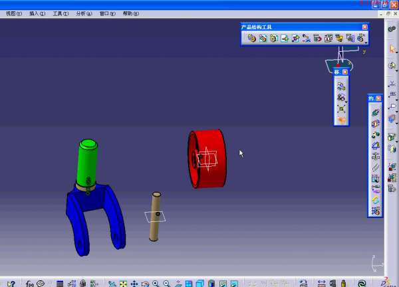This screenshot has width=399, height=287.
Task: Close the 产品结构工具 floating toolbar
Action: tap(364, 27)
